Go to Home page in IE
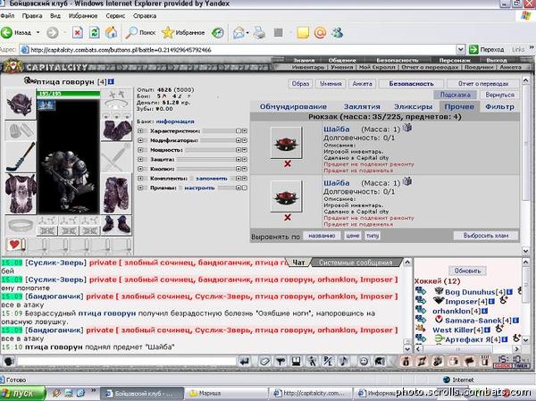Viewport: 536px width, 401px height. coord(111,33)
